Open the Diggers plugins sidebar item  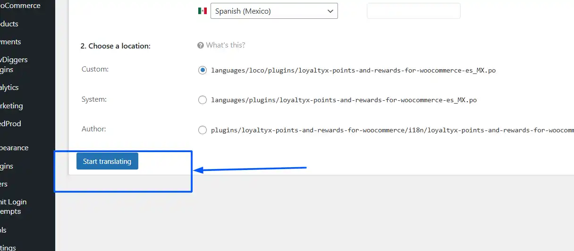14,65
